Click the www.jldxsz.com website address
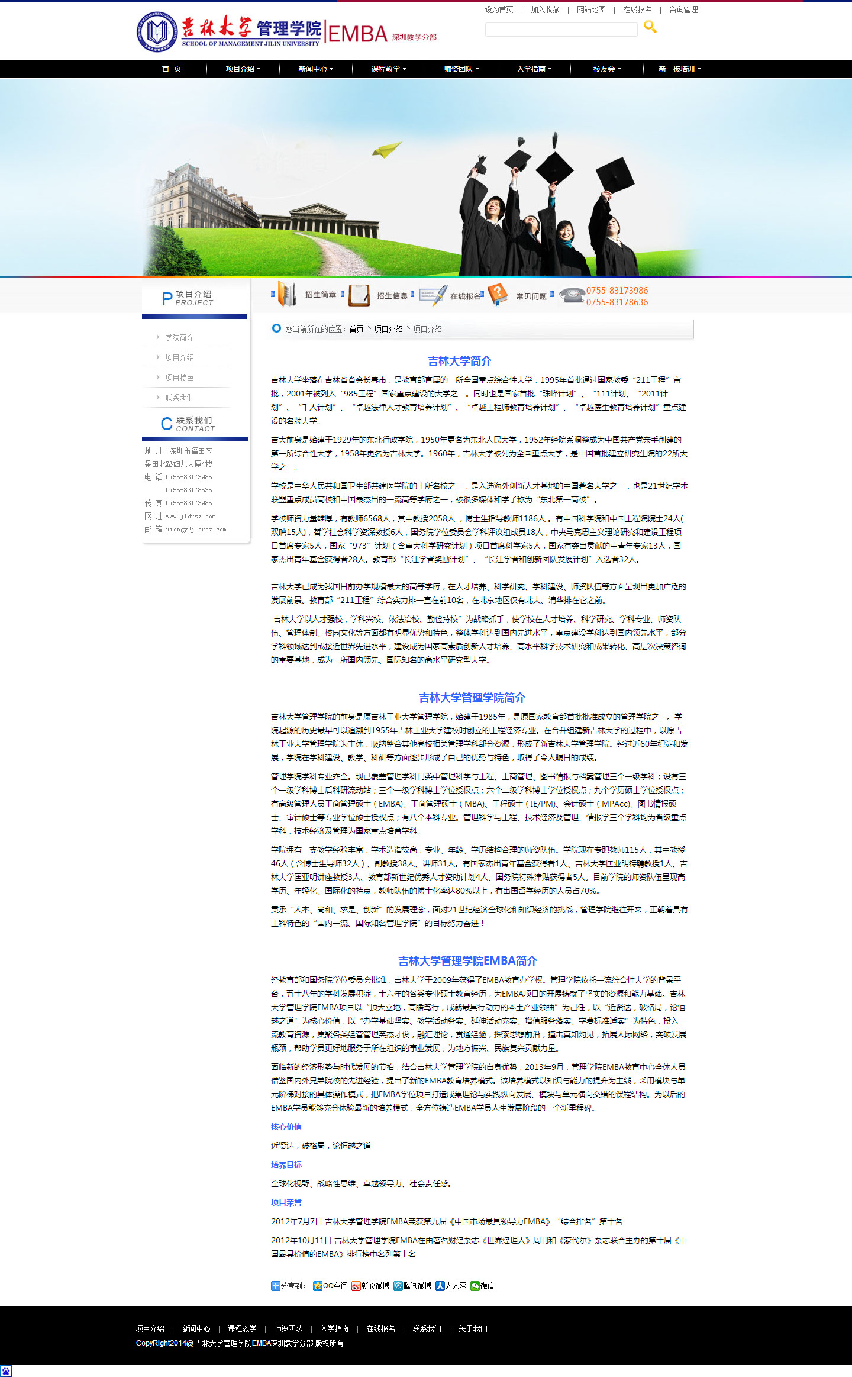The width and height of the screenshot is (852, 1377). pyautogui.click(x=191, y=517)
